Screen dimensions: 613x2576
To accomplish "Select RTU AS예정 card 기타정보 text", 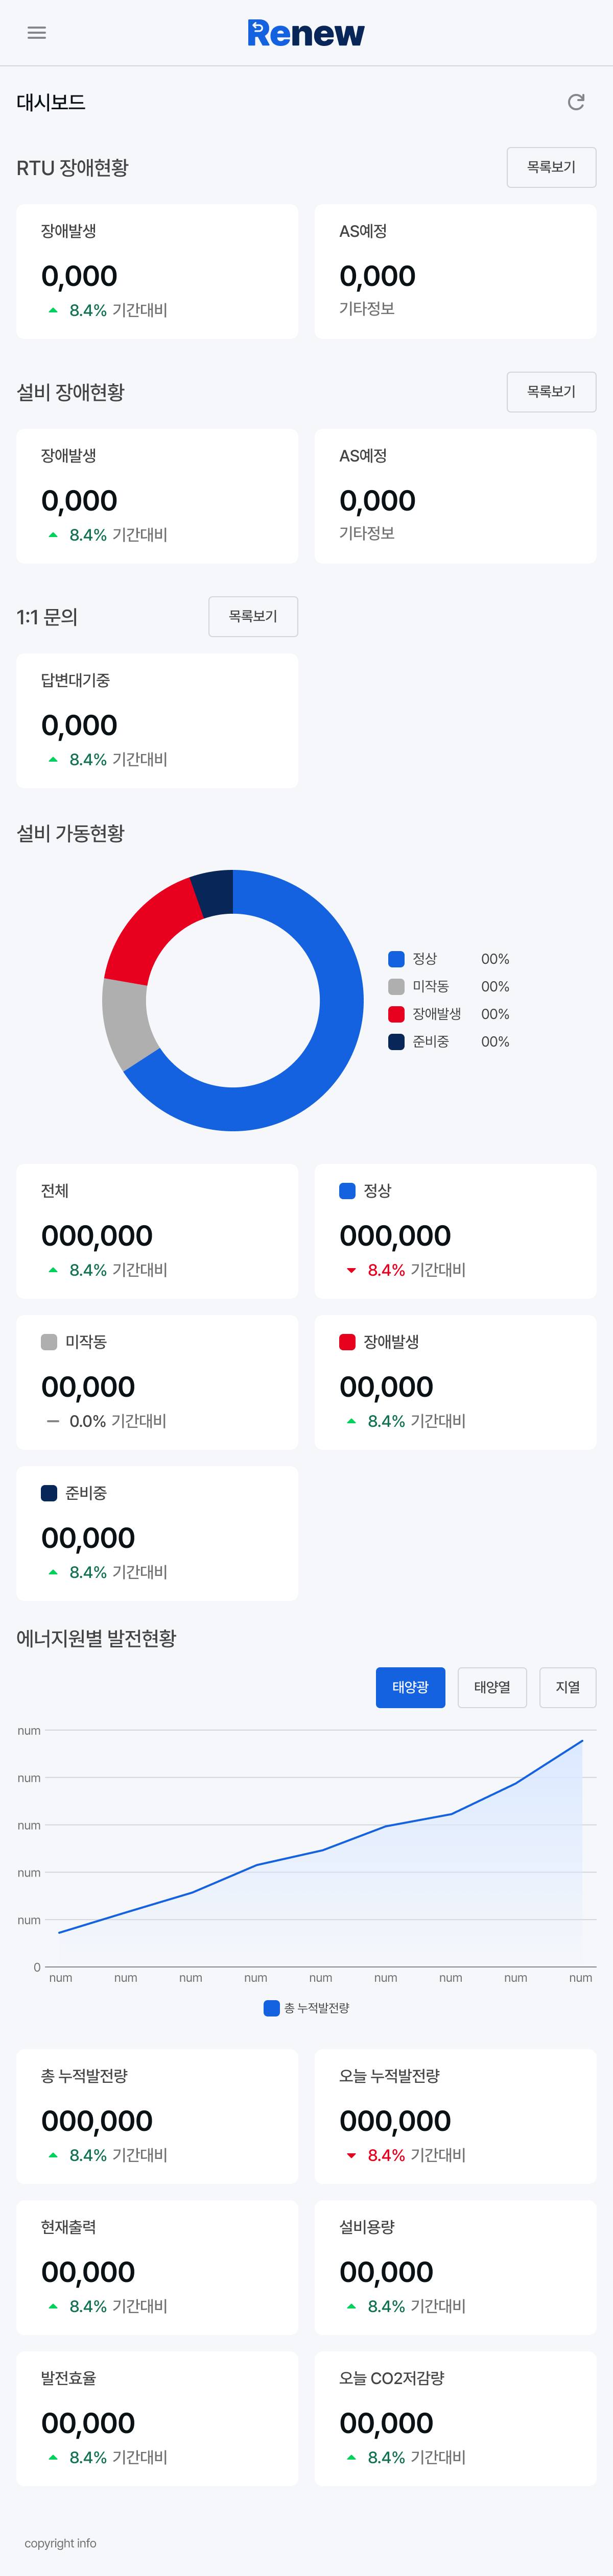I will pyautogui.click(x=367, y=308).
